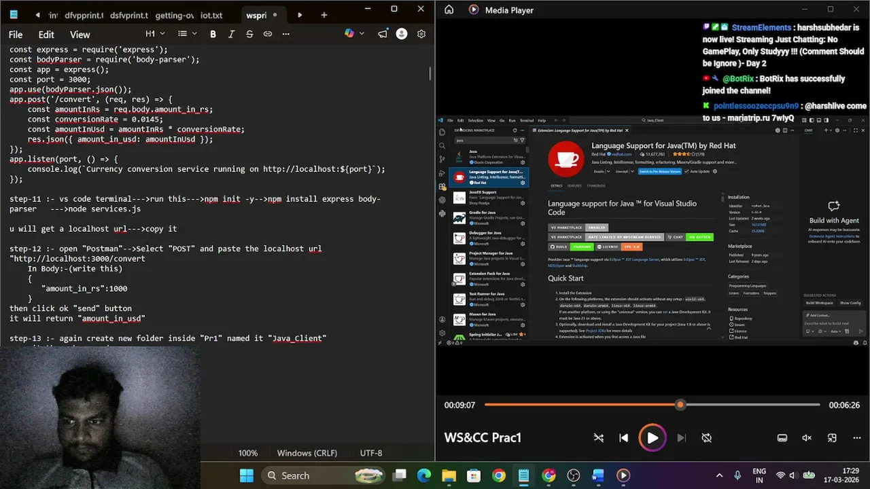The image size is (870, 489).
Task: Open Word from the taskbar
Action: (x=598, y=475)
